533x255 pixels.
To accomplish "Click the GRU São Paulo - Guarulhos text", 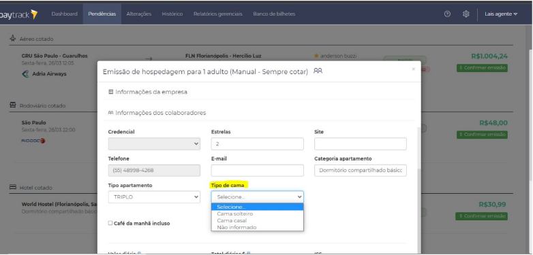I will pyautogui.click(x=55, y=56).
